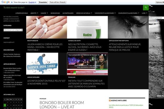The height and width of the screenshot is (109, 164).
Task: Click Turn off for: French button
Action: [x=57, y=2]
